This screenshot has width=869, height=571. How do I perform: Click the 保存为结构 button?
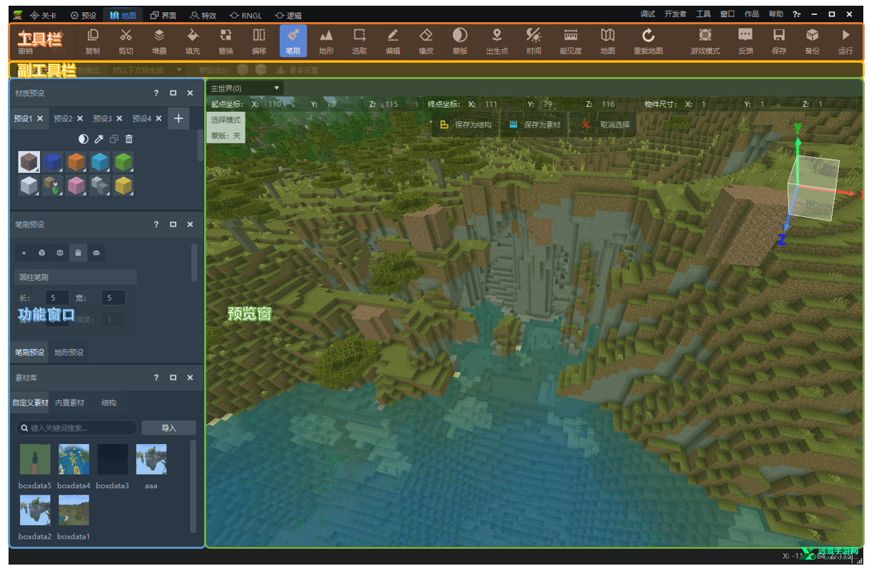(466, 125)
